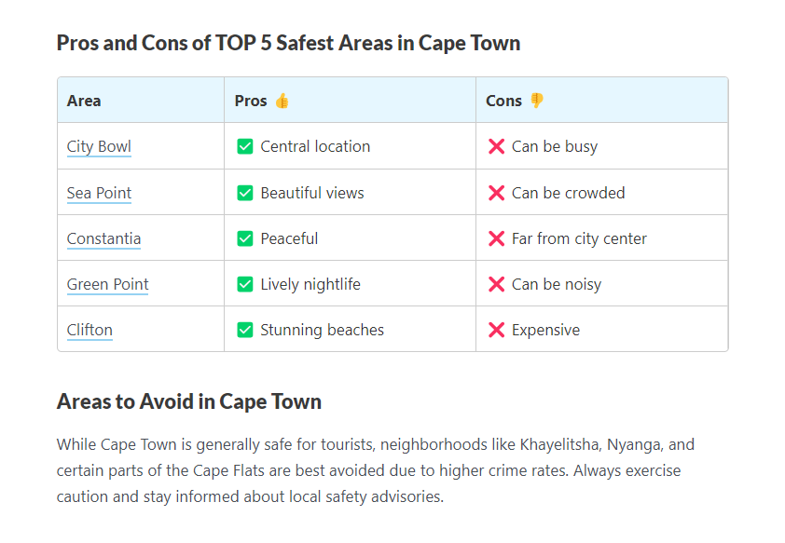Click red cross beside Can be busy

(x=496, y=146)
